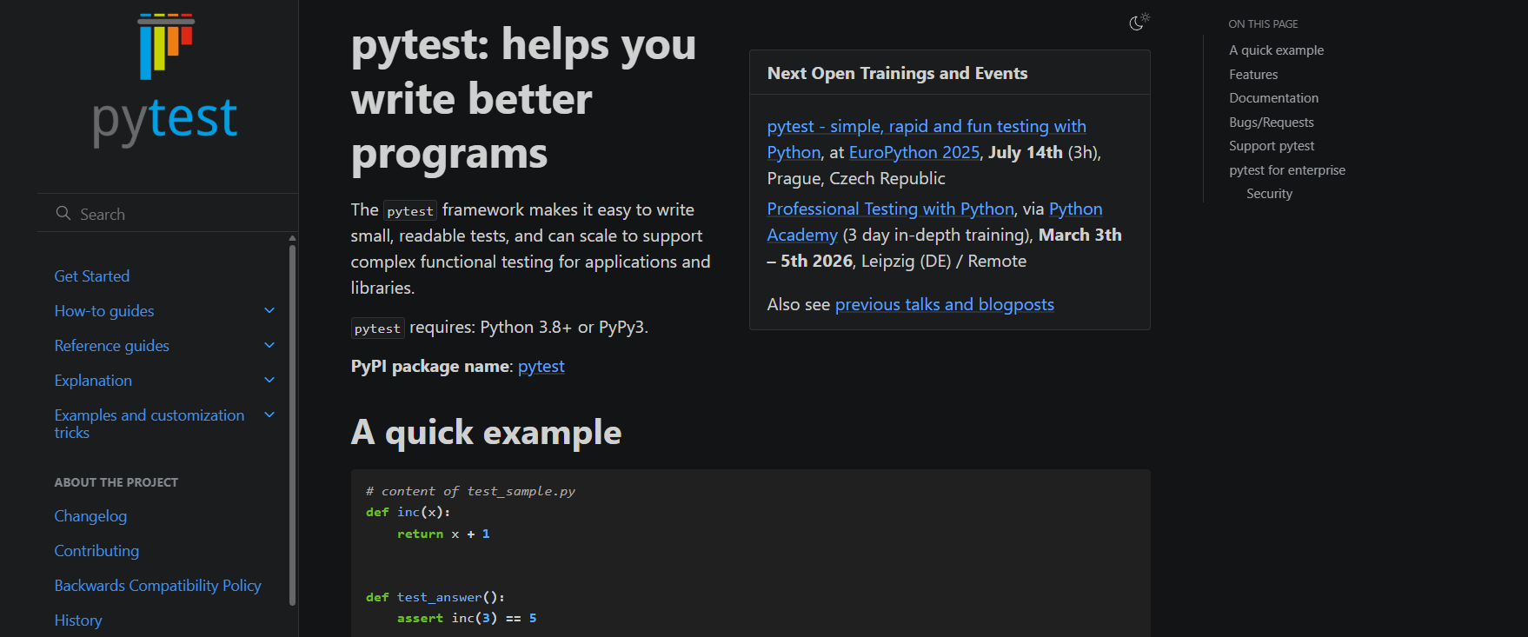Expand the How-to guides section chevron
The width and height of the screenshot is (1528, 637).
(269, 310)
